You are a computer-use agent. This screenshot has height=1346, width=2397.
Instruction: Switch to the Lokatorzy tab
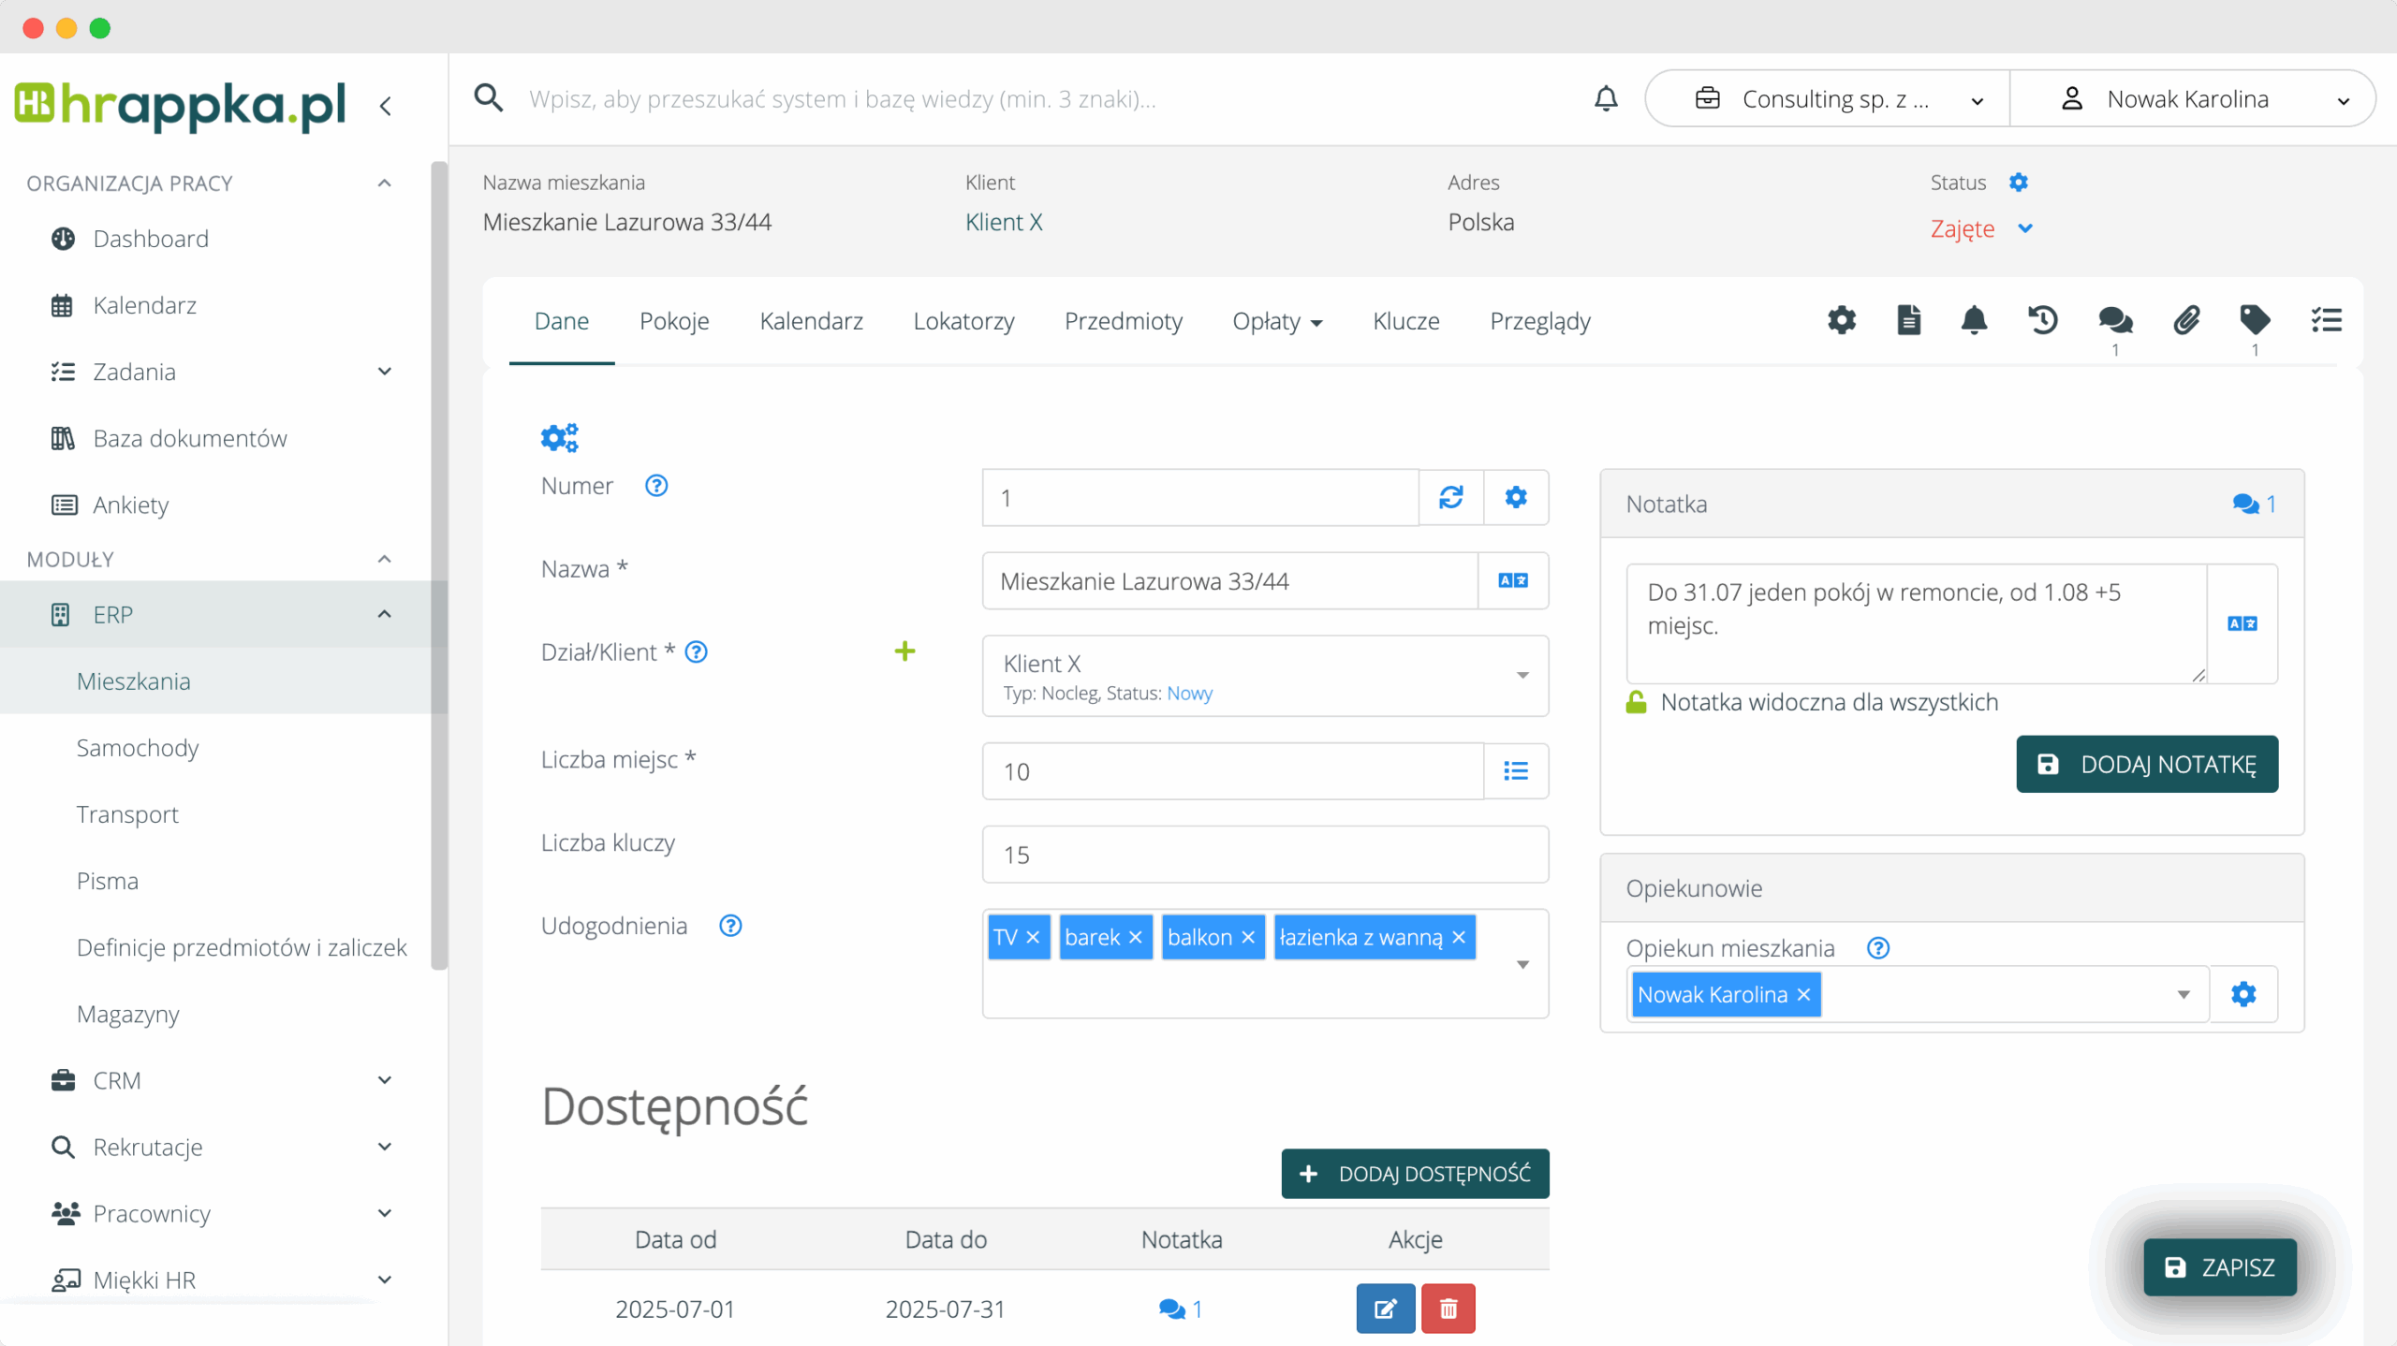(963, 321)
